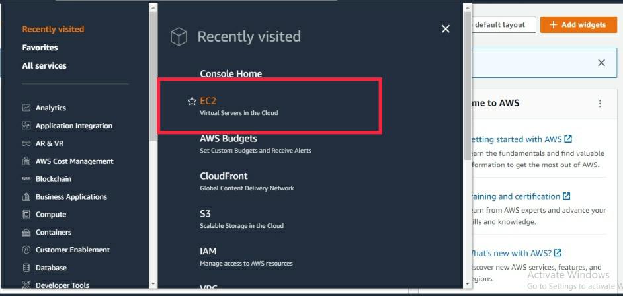Open the Database category icon
The height and width of the screenshot is (296, 623).
[x=26, y=268]
